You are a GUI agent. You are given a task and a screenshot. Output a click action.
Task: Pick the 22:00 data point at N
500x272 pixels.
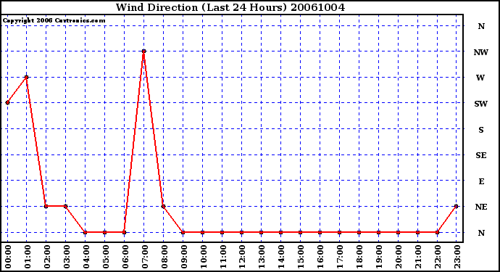click(437, 232)
